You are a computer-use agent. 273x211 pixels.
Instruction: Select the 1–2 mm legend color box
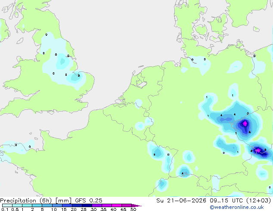27,205
